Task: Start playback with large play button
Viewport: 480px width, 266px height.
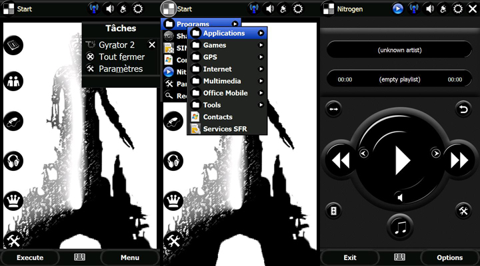Action: coord(401,160)
